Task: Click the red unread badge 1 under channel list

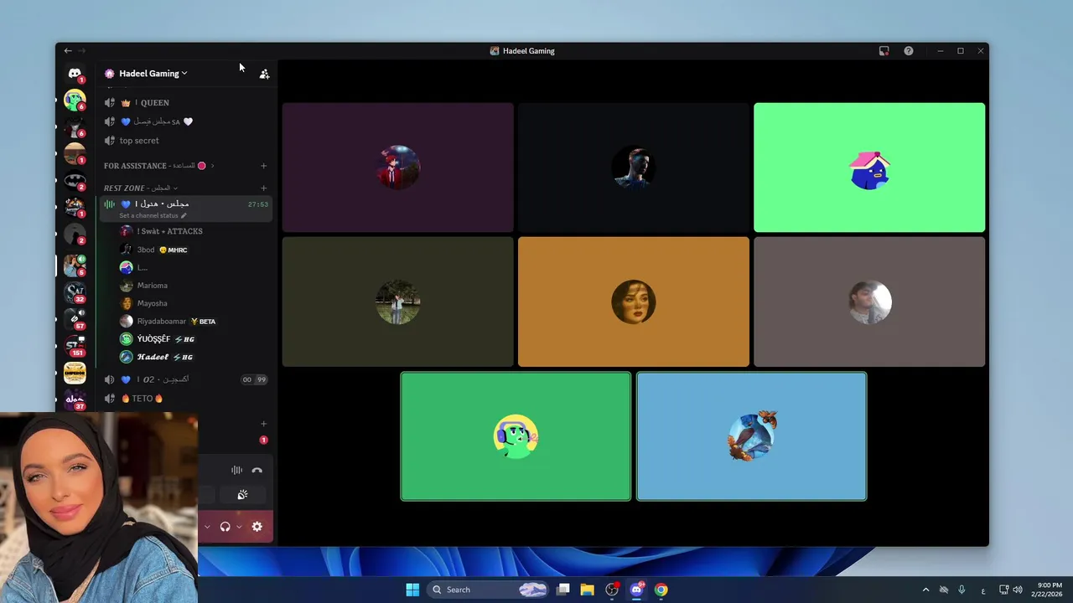Action: point(263,440)
